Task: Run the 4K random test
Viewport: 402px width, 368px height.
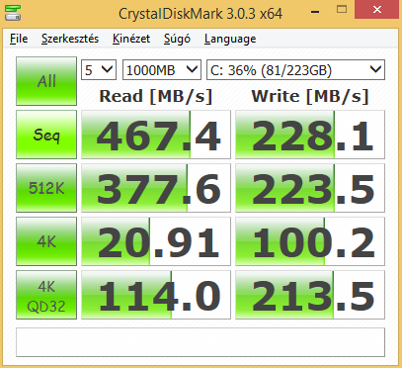Action: 46,241
